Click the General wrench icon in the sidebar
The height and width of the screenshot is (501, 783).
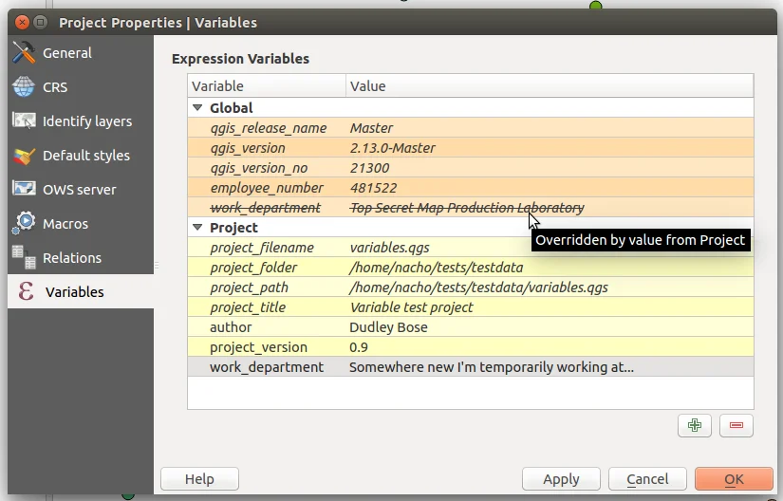click(x=24, y=52)
